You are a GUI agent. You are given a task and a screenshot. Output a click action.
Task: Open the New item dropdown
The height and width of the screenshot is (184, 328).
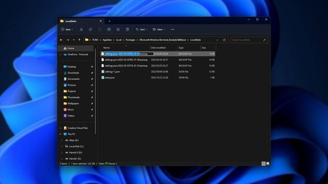(67, 30)
